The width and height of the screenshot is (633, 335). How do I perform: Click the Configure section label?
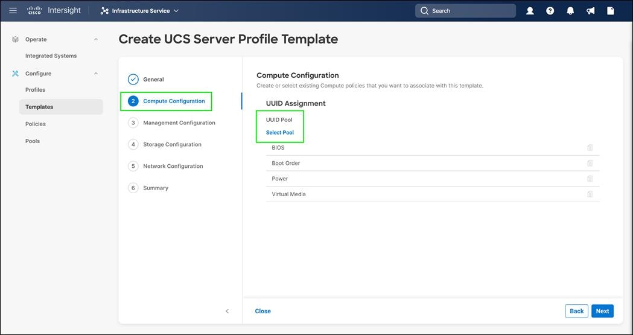pos(39,74)
